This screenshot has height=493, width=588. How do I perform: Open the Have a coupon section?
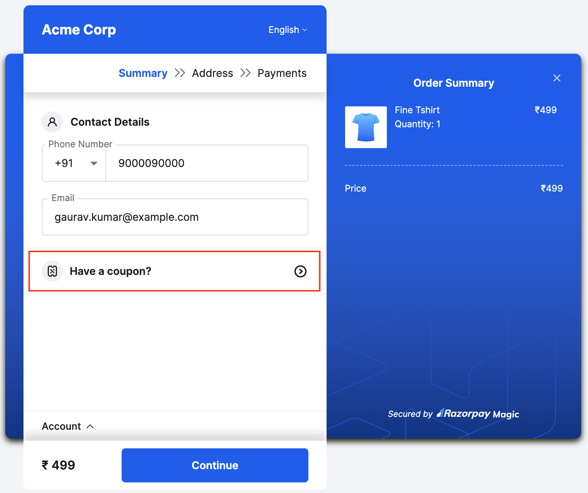[174, 271]
